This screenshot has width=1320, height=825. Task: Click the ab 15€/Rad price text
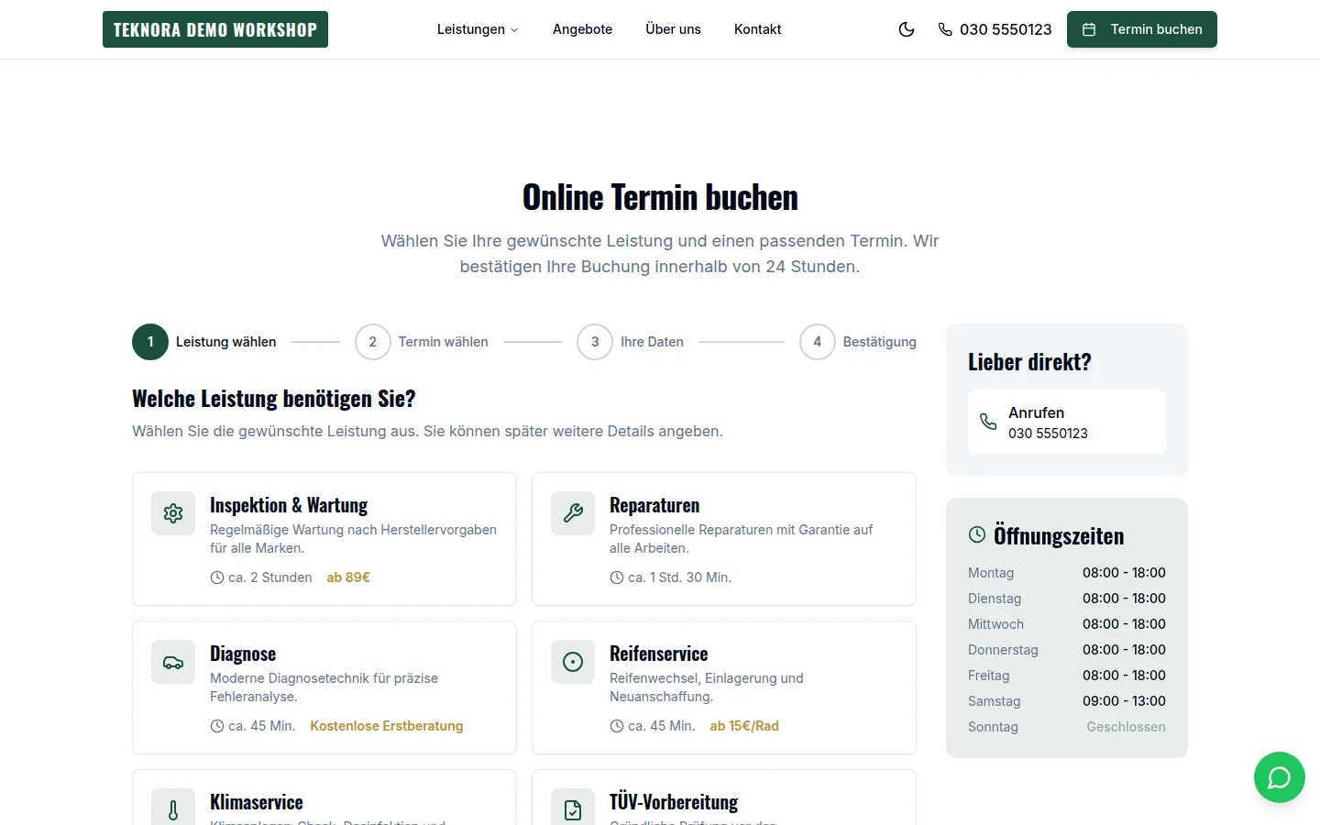tap(744, 726)
